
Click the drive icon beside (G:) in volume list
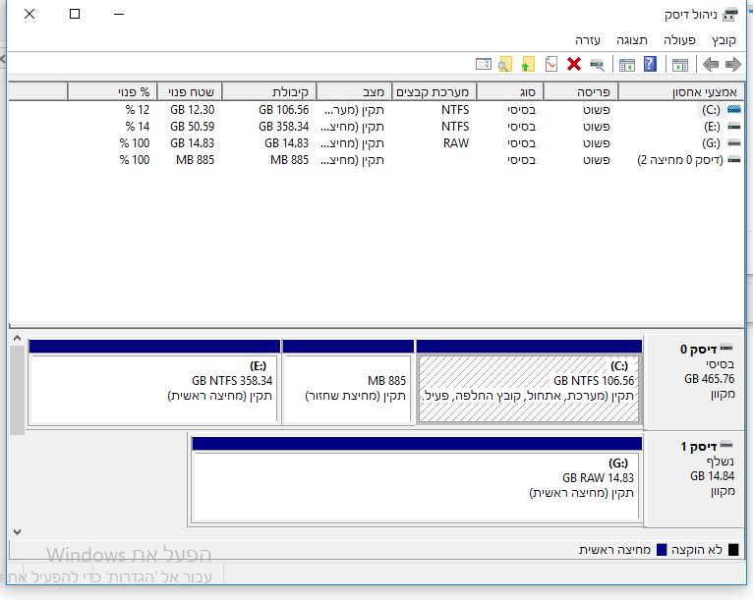click(x=734, y=143)
